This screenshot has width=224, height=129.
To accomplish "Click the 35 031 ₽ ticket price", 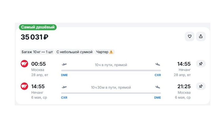I will click(x=35, y=37).
